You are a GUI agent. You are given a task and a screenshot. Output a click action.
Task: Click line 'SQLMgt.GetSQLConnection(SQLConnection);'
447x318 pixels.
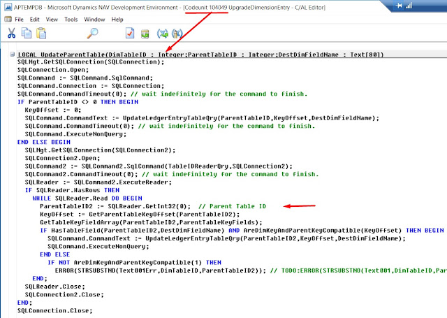tap(91, 62)
